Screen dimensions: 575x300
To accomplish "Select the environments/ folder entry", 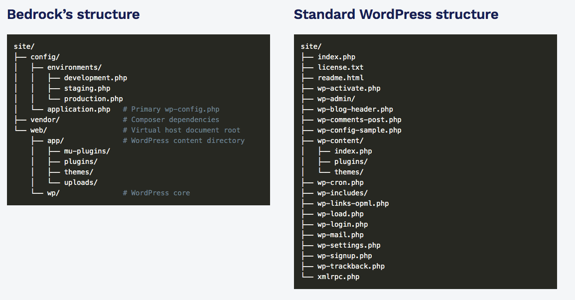I will 74,67.
